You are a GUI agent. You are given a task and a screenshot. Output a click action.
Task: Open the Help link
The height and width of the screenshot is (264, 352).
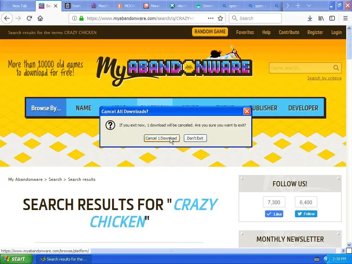(266, 32)
